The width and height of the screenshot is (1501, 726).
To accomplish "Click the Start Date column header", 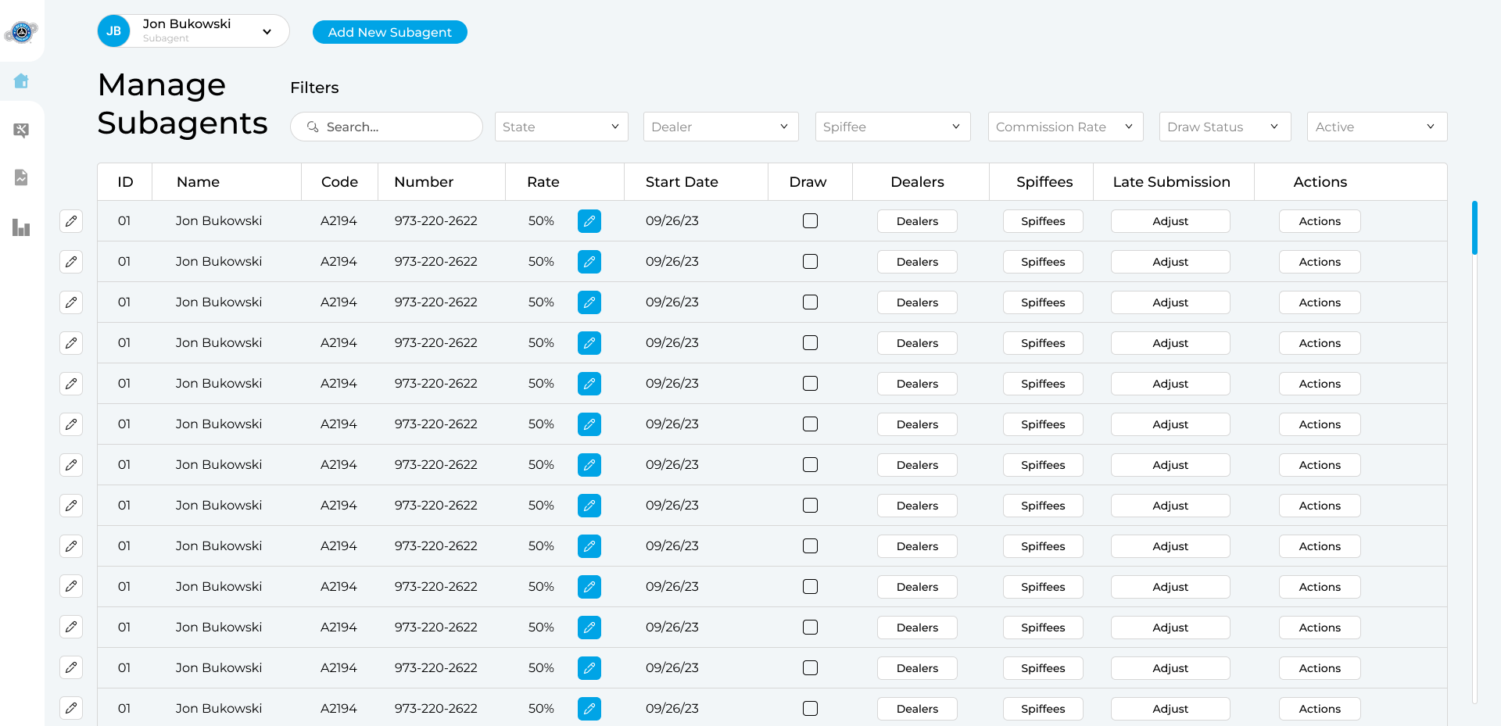I will pyautogui.click(x=682, y=182).
